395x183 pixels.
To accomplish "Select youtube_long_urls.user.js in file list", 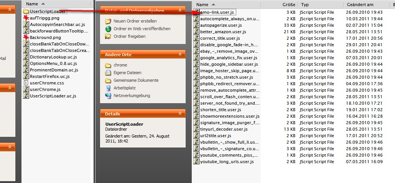I will pos(227,162).
